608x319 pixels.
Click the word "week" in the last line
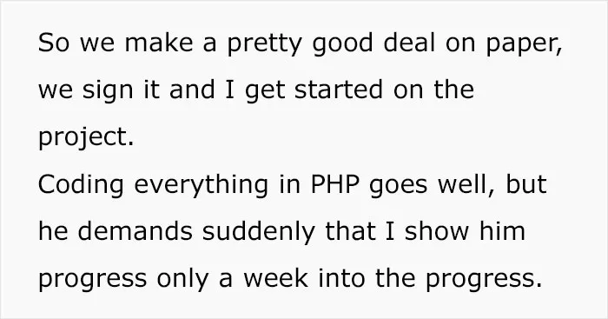click(x=275, y=278)
